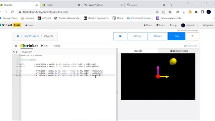215x121 pixels.
Task: Save the trinket with Save button
Action: [x=177, y=36]
